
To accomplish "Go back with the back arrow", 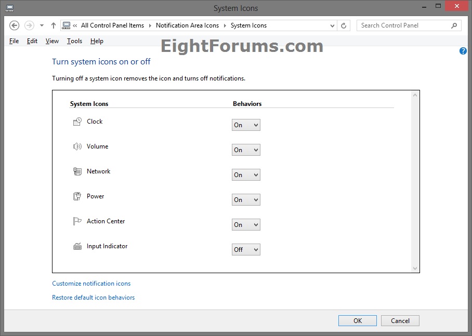I will tap(15, 25).
